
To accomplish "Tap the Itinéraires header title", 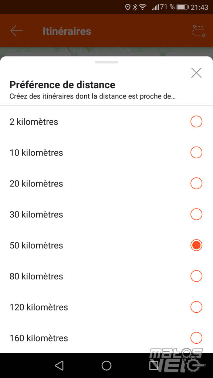I will pyautogui.click(x=67, y=31).
